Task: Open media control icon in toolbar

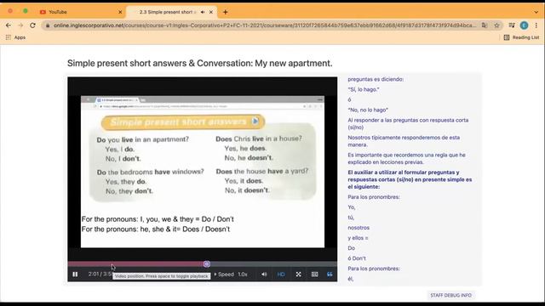Action: 512,25
